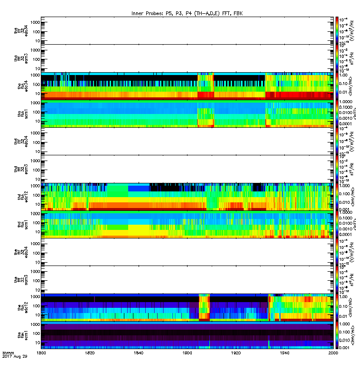Click the 'tha fbk edc34' panel label
The image size is (356, 380).
pos(23,86)
